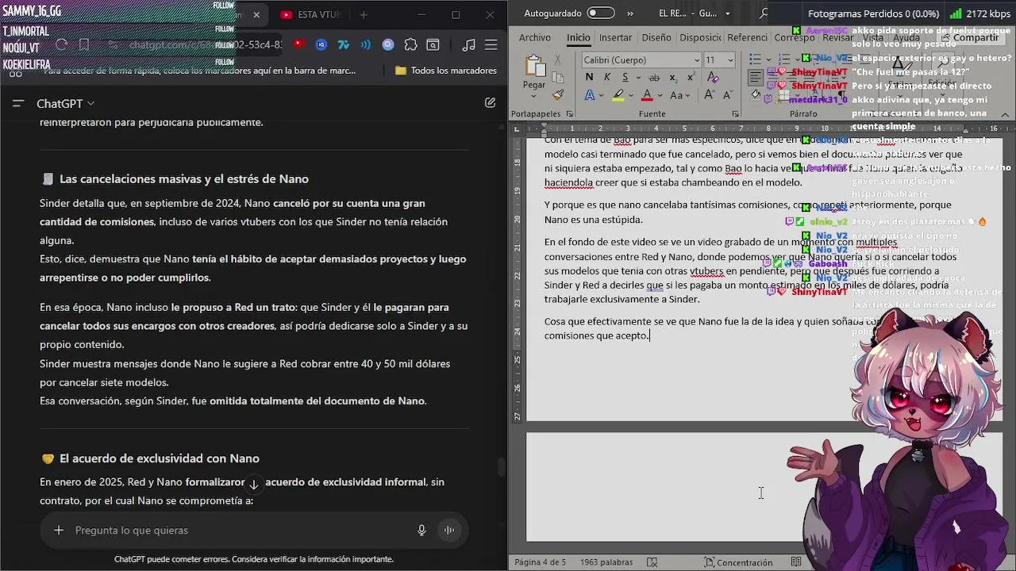This screenshot has width=1016, height=571.
Task: Open the Archivo tab in Word
Action: tap(535, 37)
